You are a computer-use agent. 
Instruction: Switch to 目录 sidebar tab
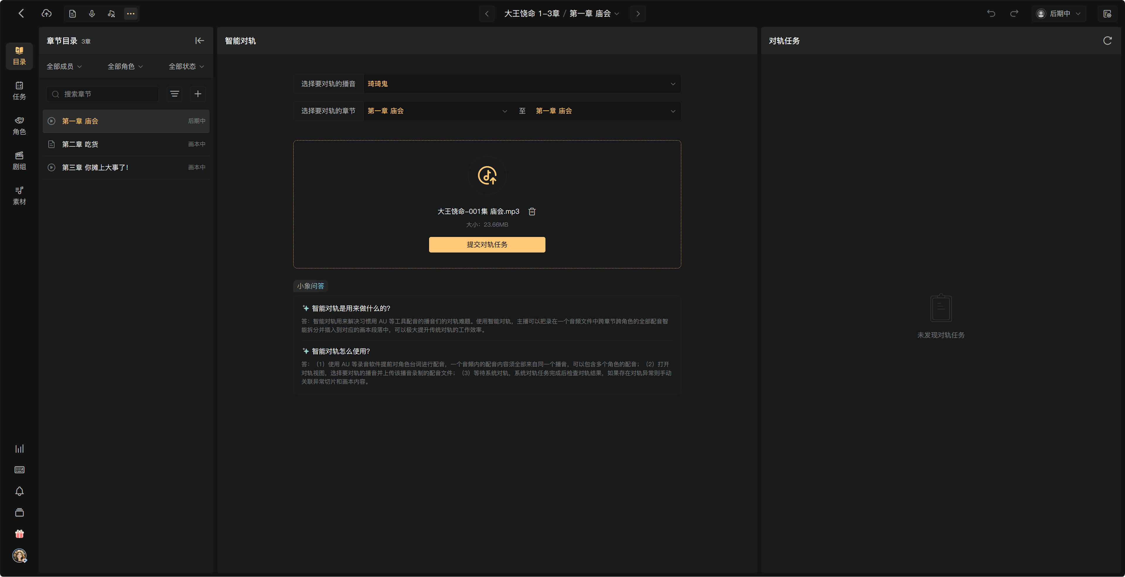click(19, 56)
